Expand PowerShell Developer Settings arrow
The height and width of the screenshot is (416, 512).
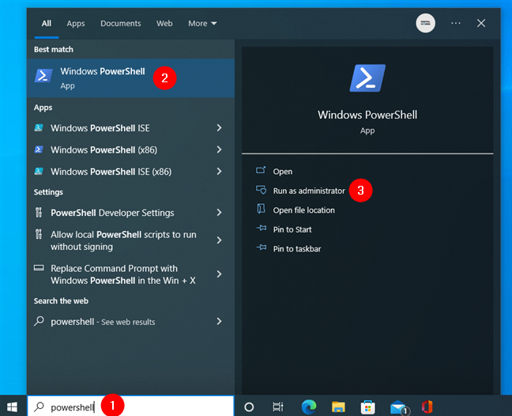tap(220, 213)
